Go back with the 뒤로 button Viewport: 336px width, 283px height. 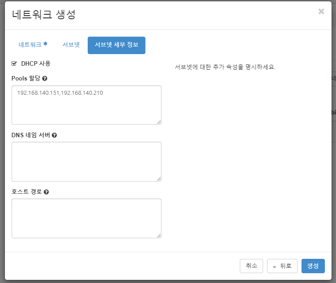tap(282, 266)
